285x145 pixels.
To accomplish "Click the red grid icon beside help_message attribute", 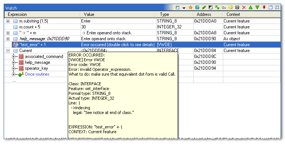I will (x=21, y=62).
